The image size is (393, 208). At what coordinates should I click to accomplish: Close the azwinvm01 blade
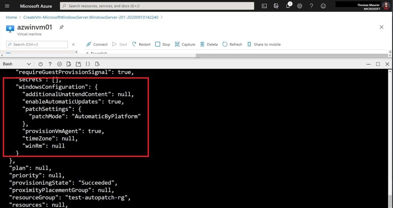point(381,27)
